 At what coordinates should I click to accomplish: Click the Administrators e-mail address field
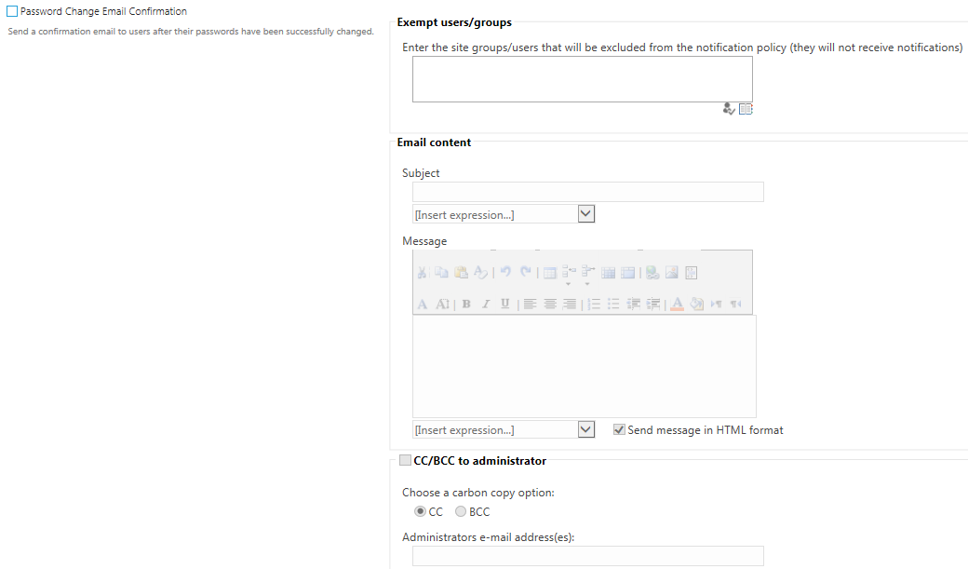(587, 556)
